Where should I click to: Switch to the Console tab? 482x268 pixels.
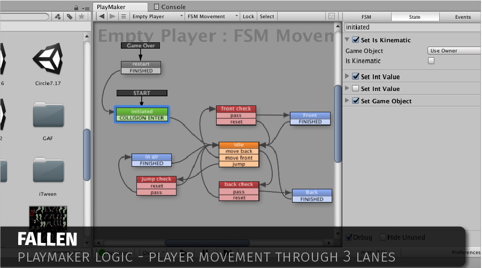click(170, 7)
